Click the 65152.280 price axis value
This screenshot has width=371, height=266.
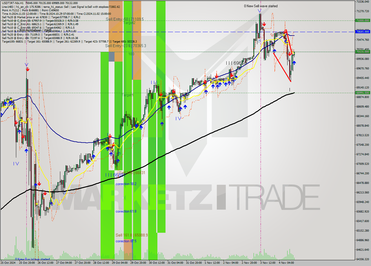click(363, 230)
